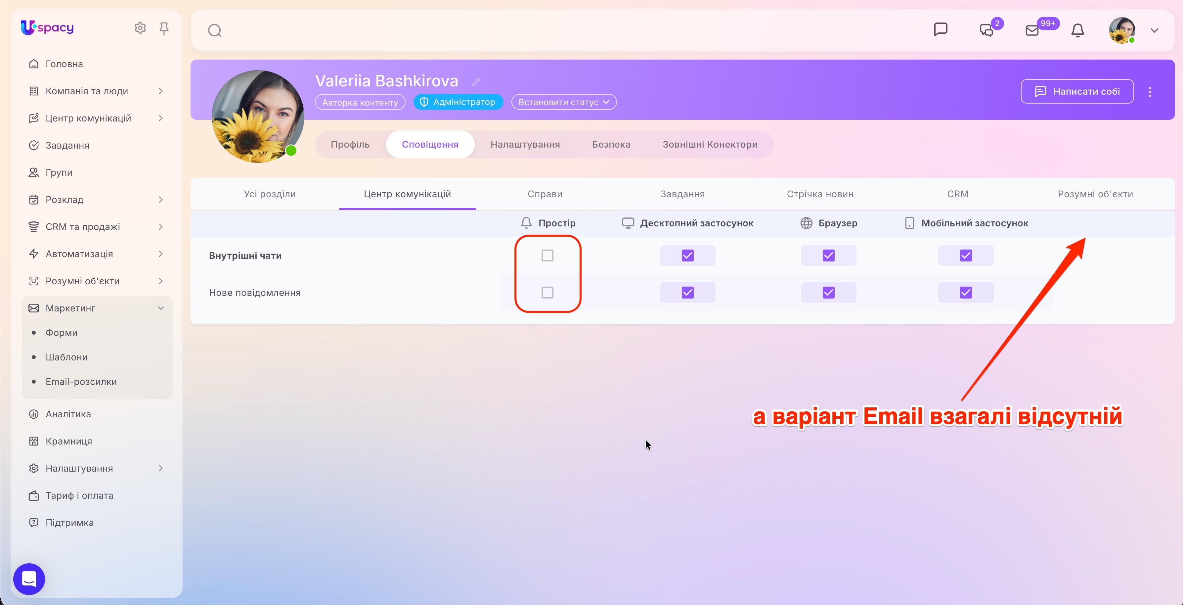Click the pencil edit icon next to name
Viewport: 1183px width, 605px height.
click(x=476, y=82)
